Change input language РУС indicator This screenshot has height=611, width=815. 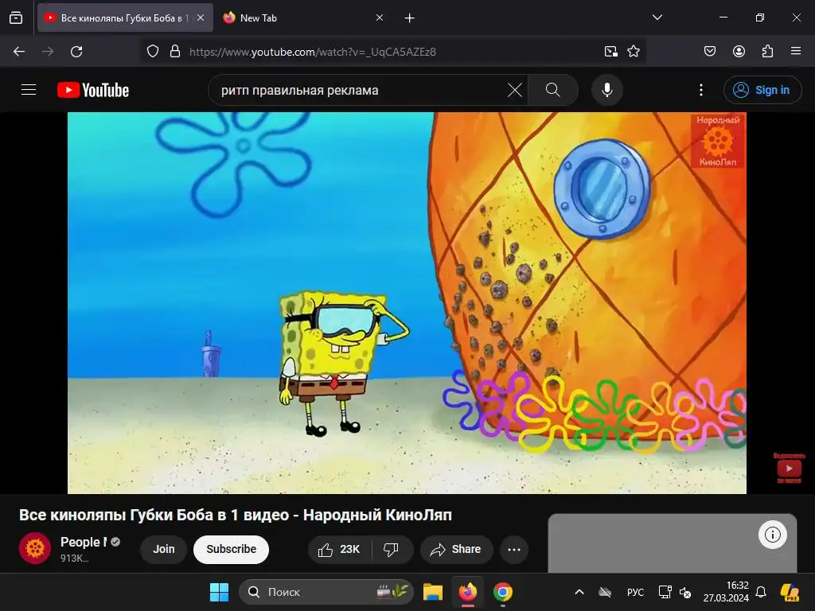pyautogui.click(x=635, y=592)
